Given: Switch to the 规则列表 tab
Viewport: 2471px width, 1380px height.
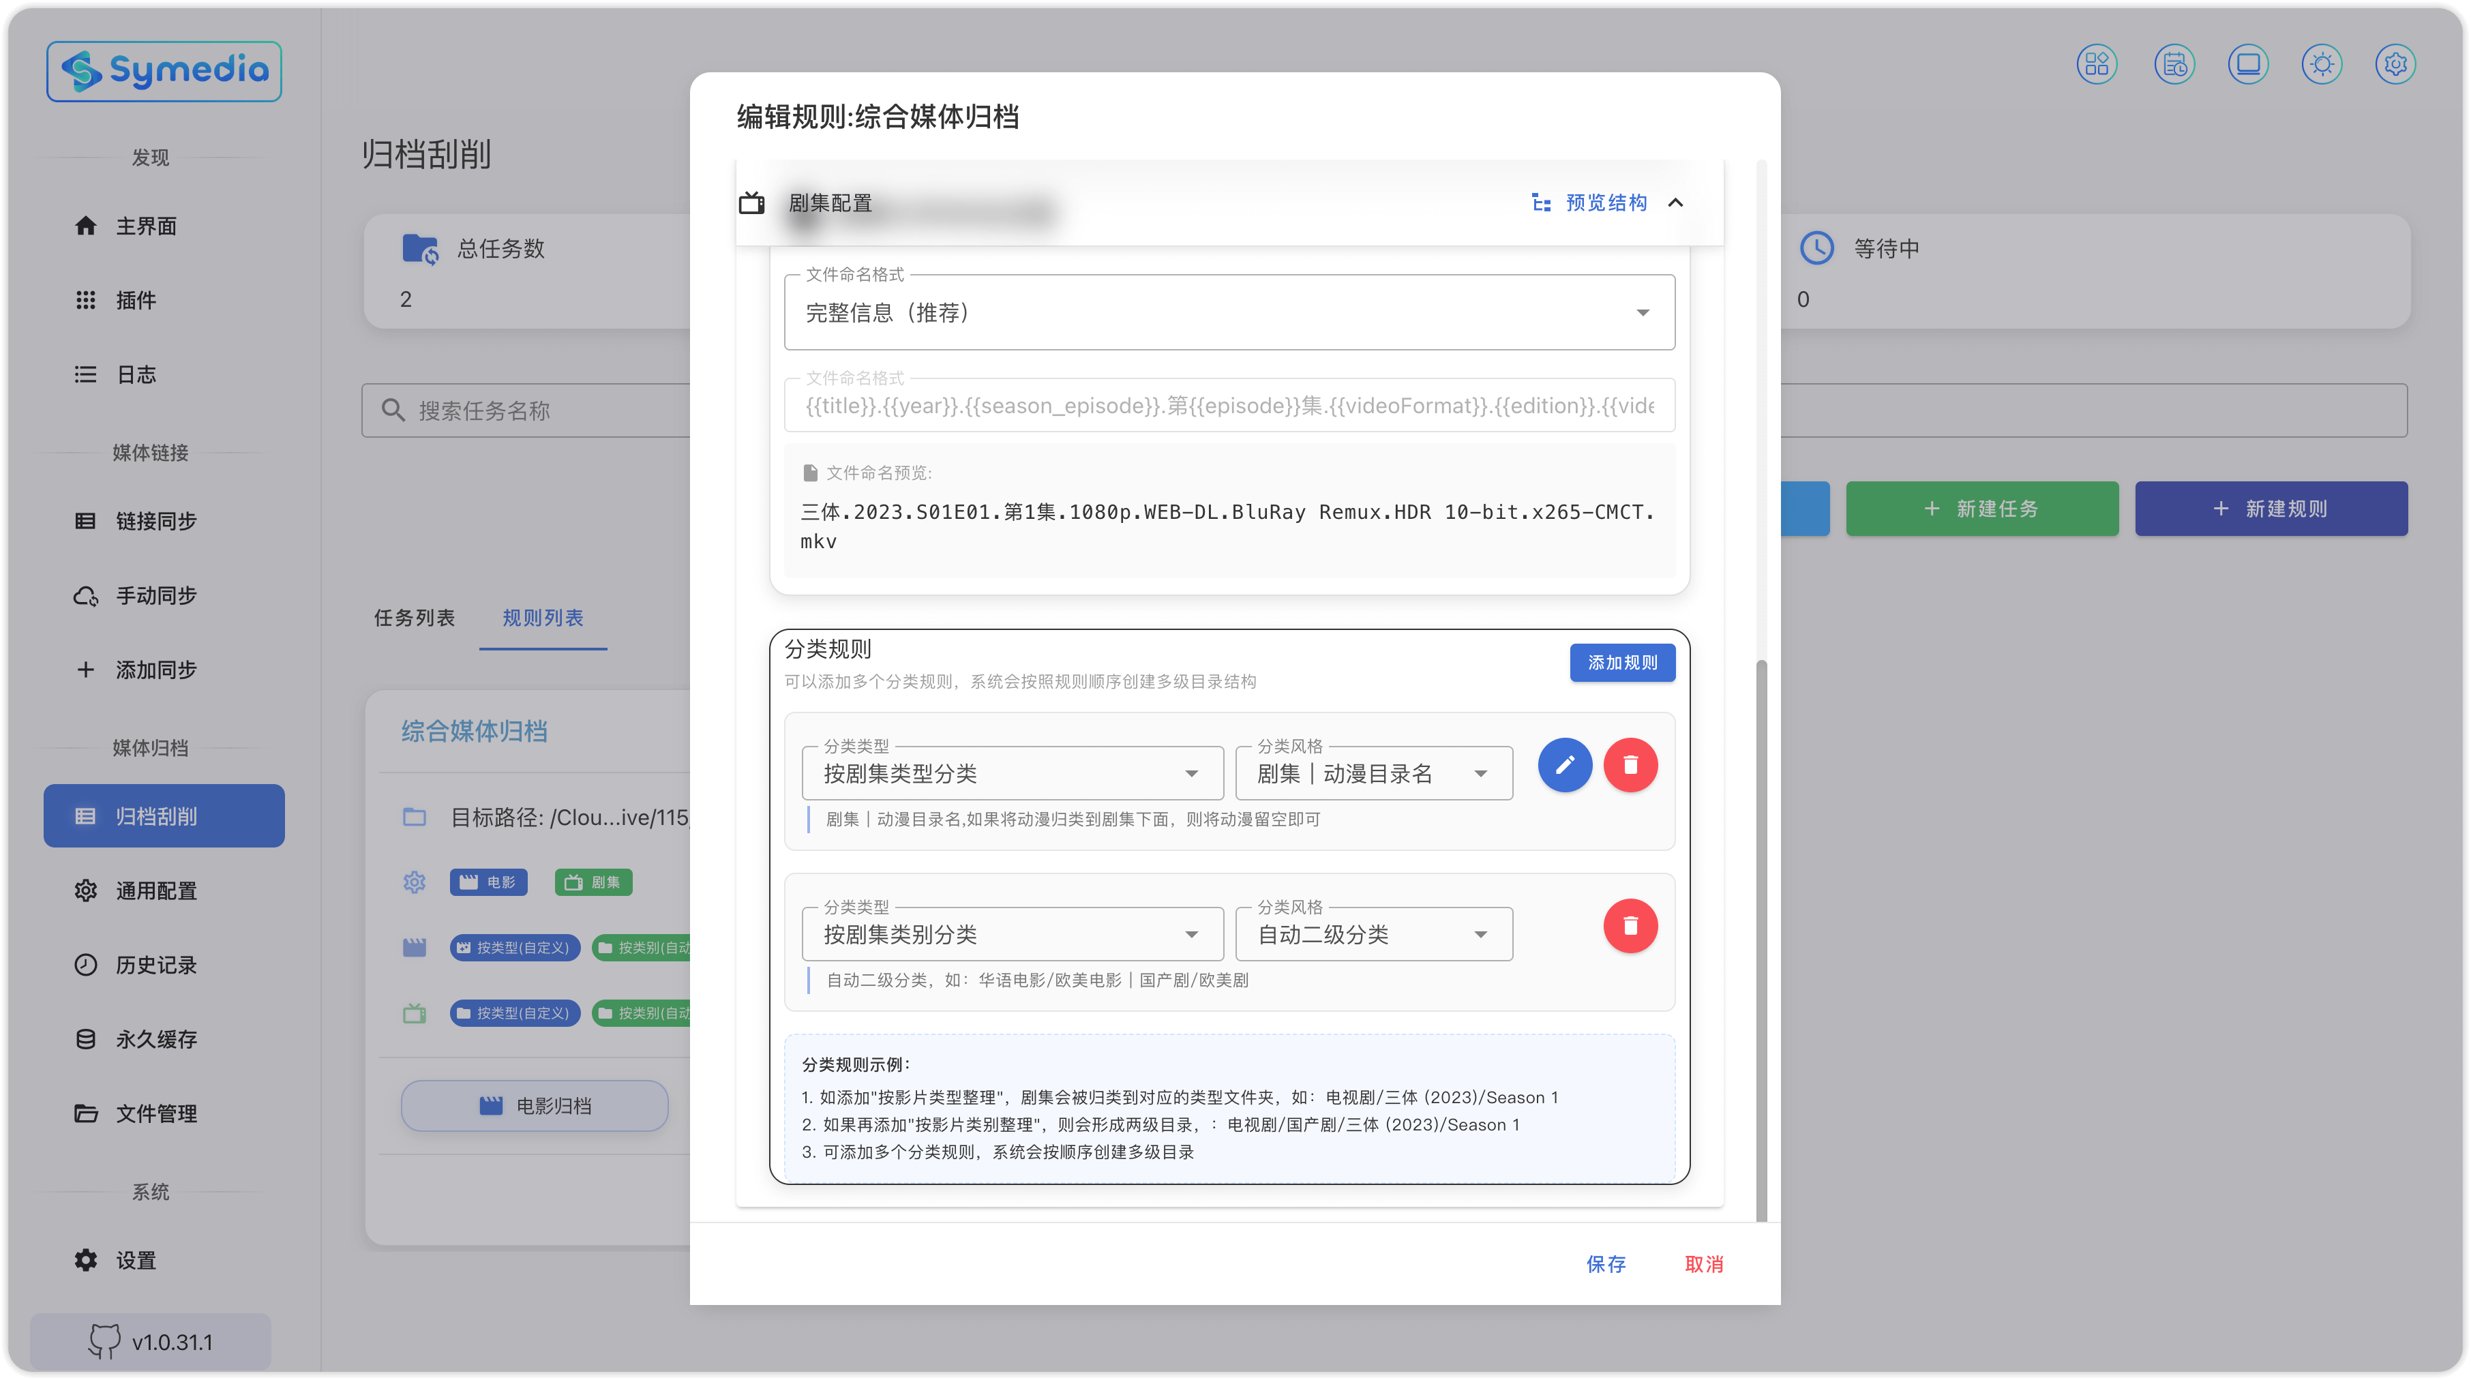Looking at the screenshot, I should click(543, 618).
